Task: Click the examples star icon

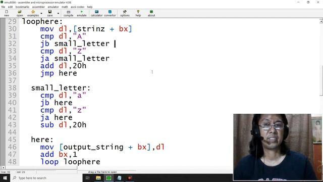Action: pos(33,13)
